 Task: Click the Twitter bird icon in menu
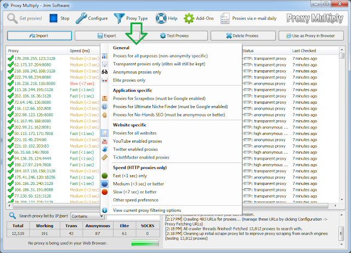tap(105, 149)
